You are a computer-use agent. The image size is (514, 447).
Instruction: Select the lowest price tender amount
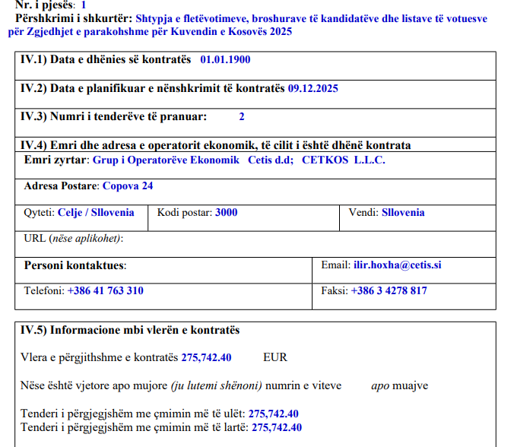[273, 414]
